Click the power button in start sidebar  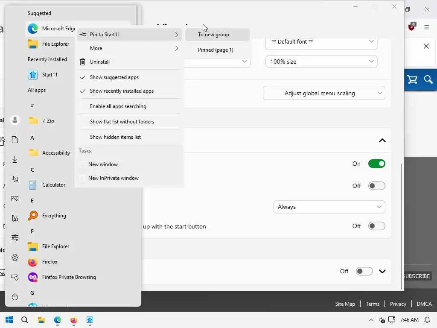point(15,297)
